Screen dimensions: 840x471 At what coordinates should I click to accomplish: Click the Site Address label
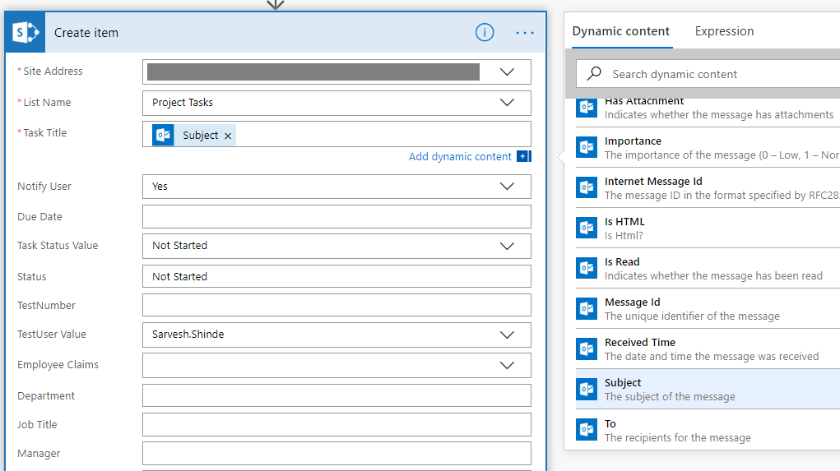coord(53,72)
